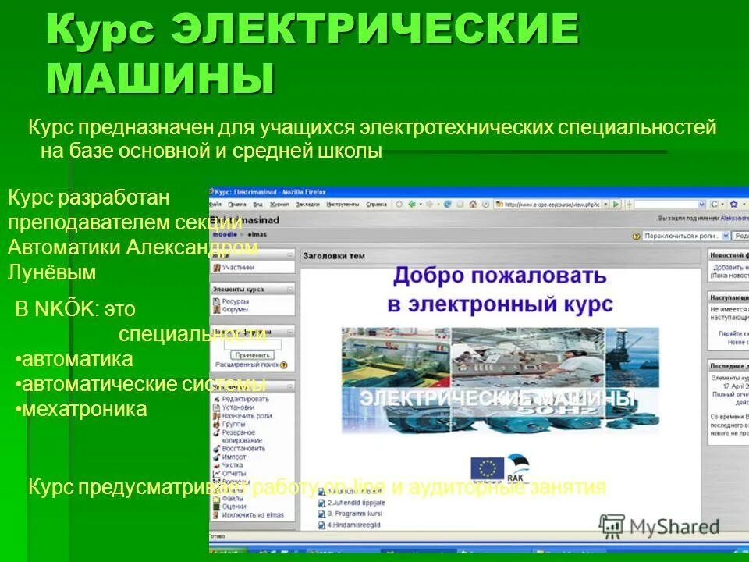Click the browser address bar URL field
The height and width of the screenshot is (562, 749).
(548, 204)
